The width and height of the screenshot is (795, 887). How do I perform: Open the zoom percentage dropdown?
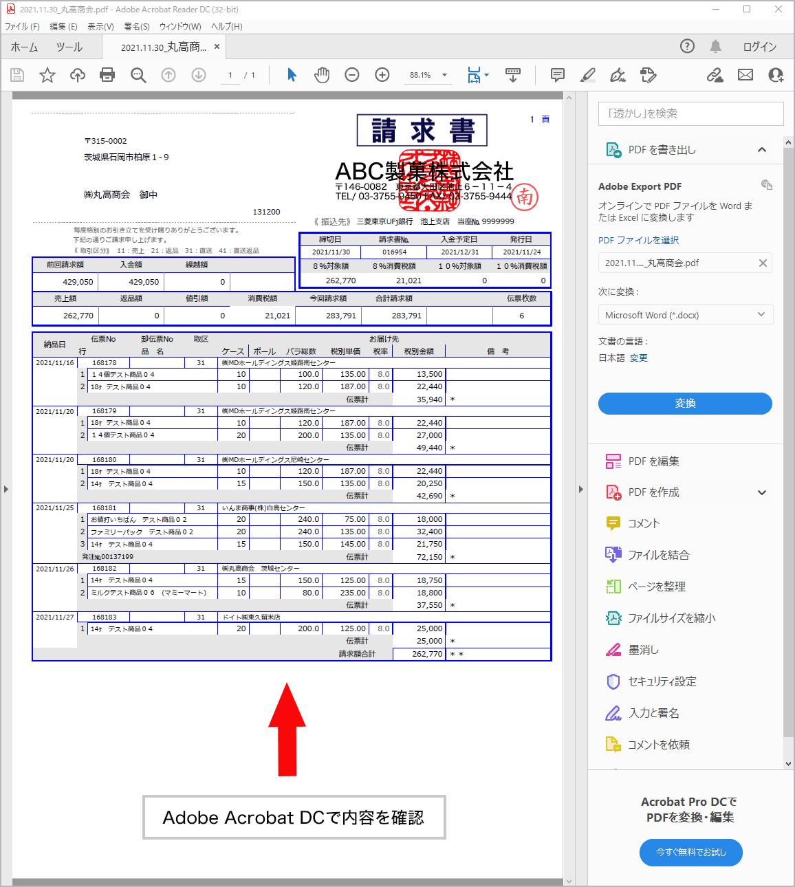(x=444, y=75)
